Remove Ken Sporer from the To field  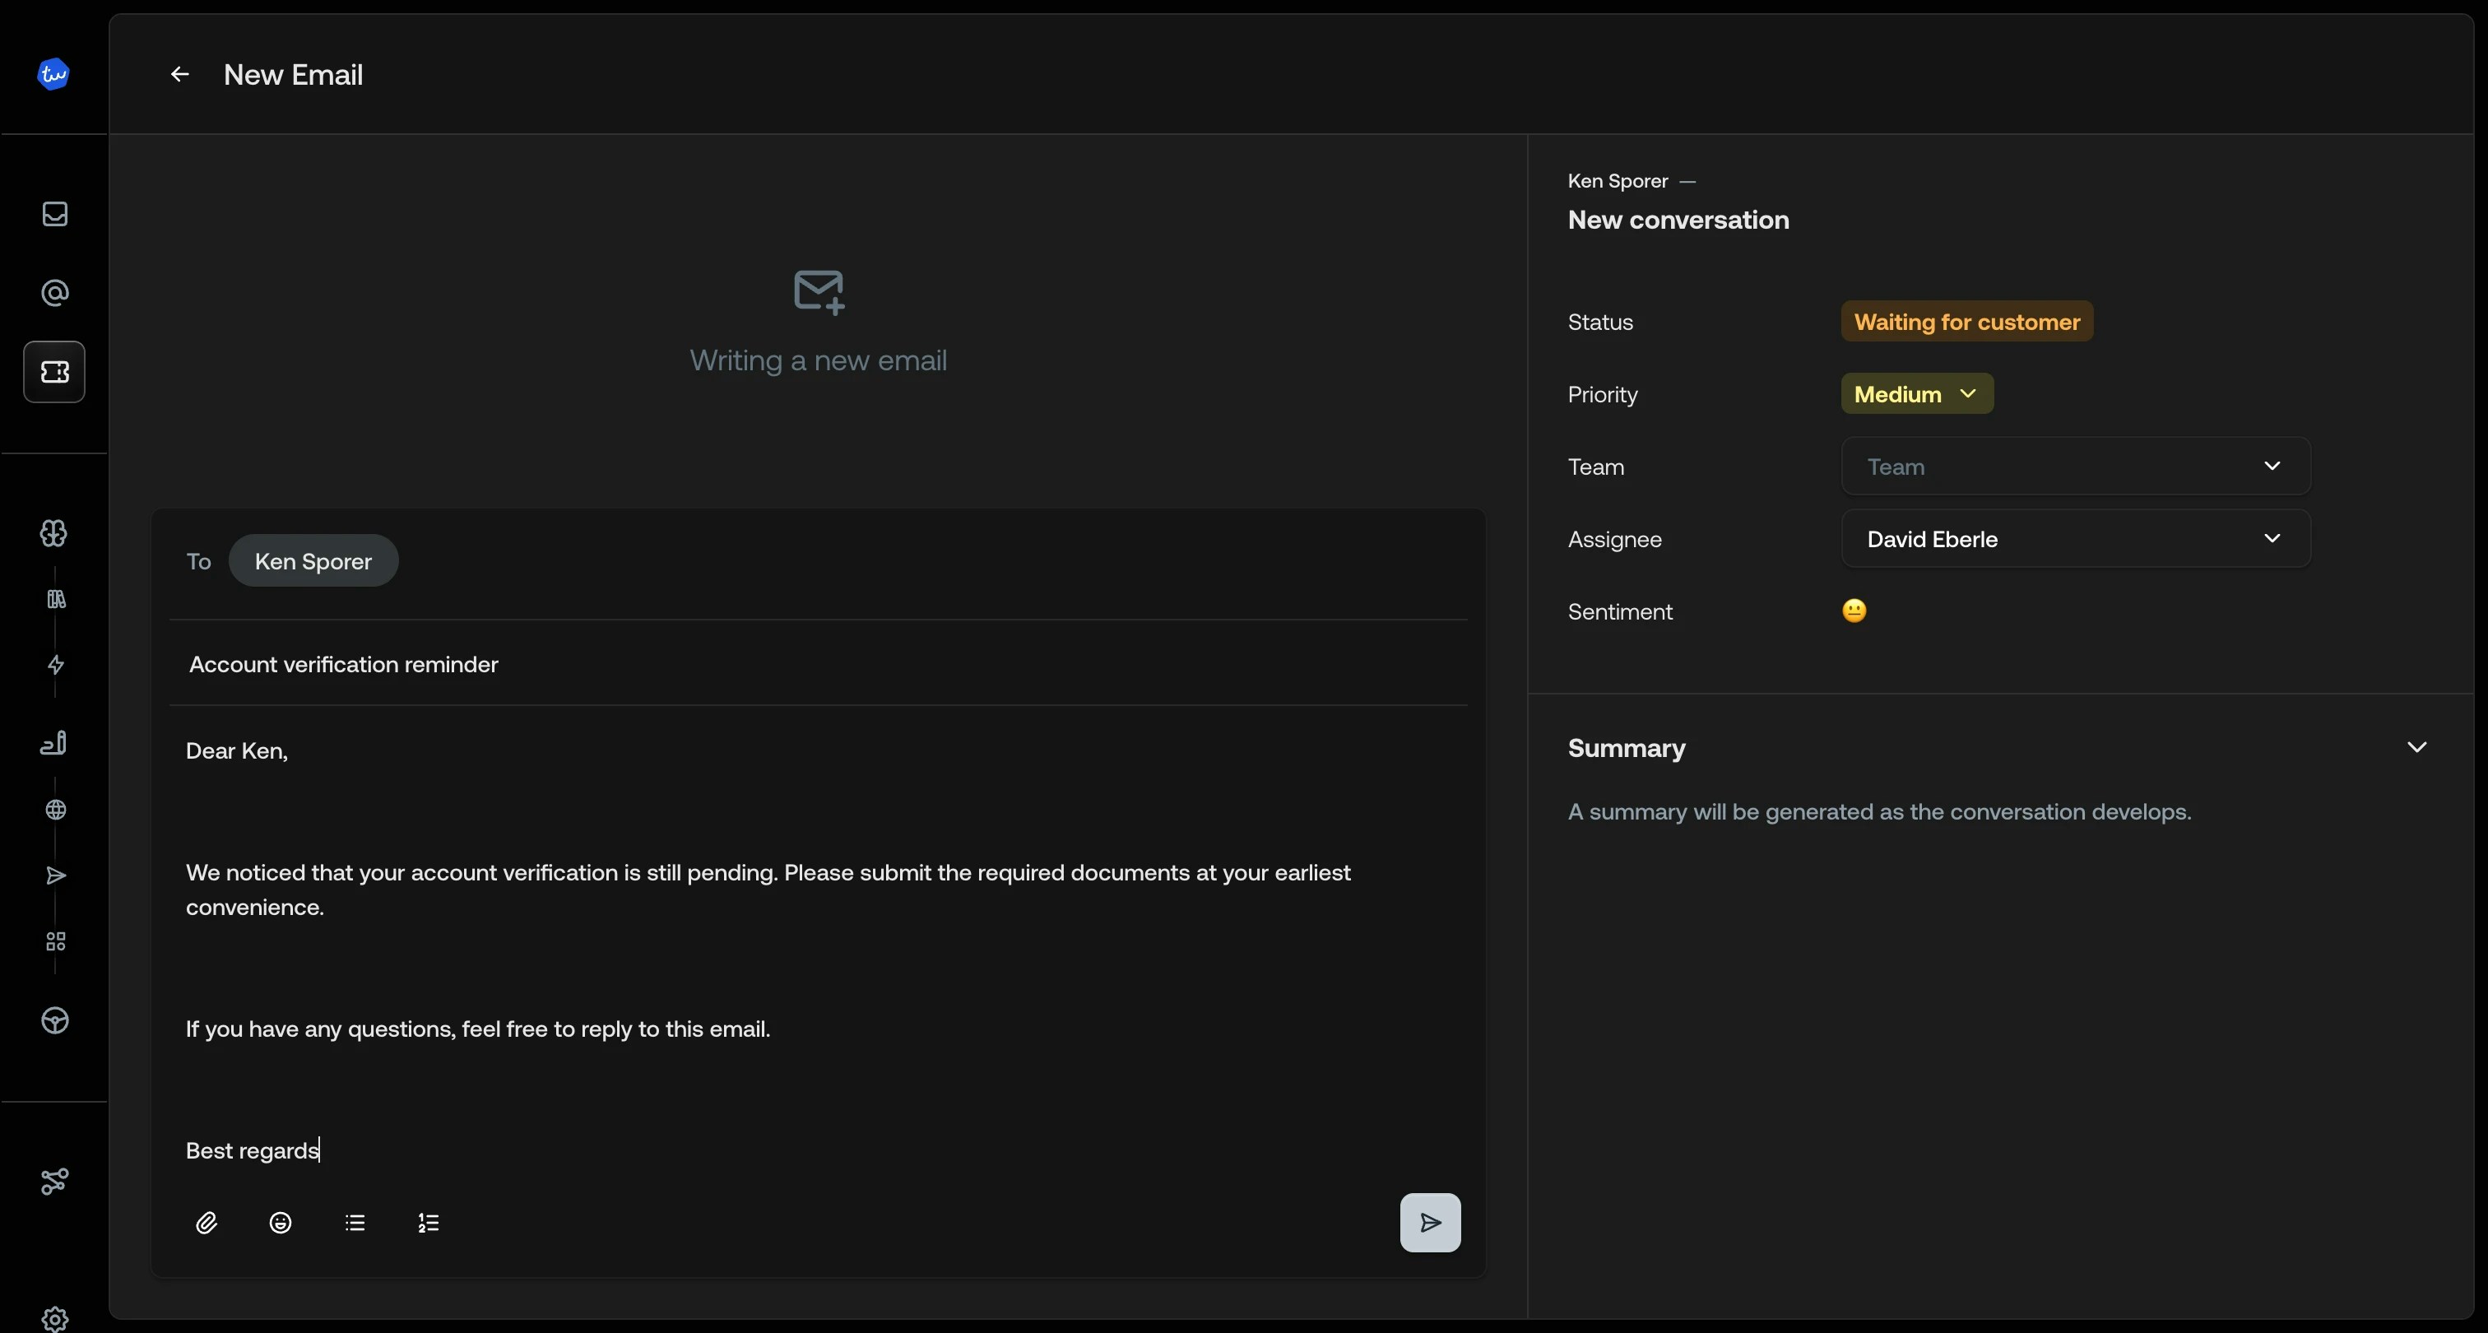click(x=313, y=560)
